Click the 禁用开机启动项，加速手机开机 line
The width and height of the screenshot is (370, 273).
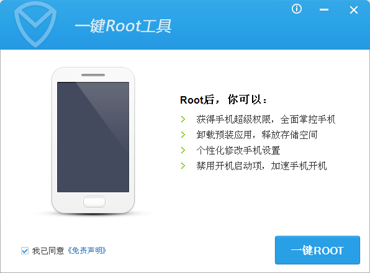click(261, 166)
